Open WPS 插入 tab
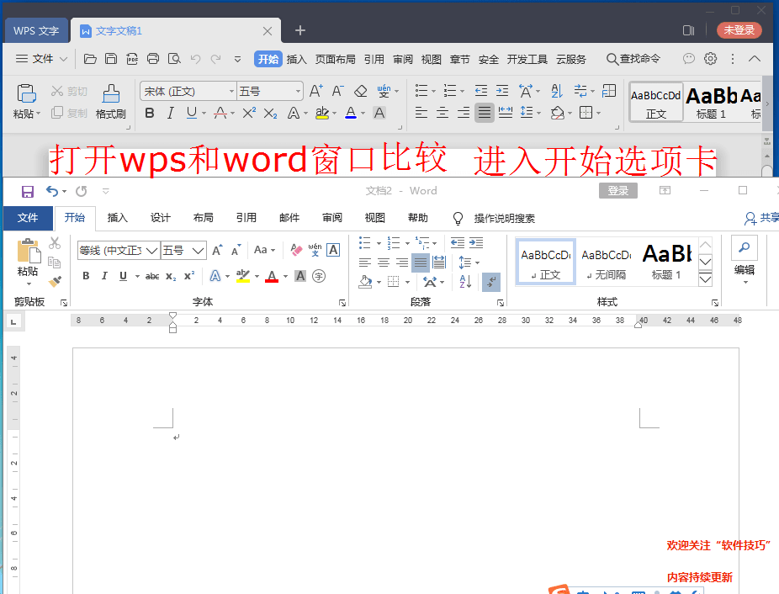Viewport: 779px width, 594px height. point(297,59)
